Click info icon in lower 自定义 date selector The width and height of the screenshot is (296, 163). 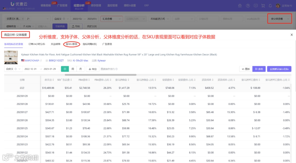click(16, 69)
